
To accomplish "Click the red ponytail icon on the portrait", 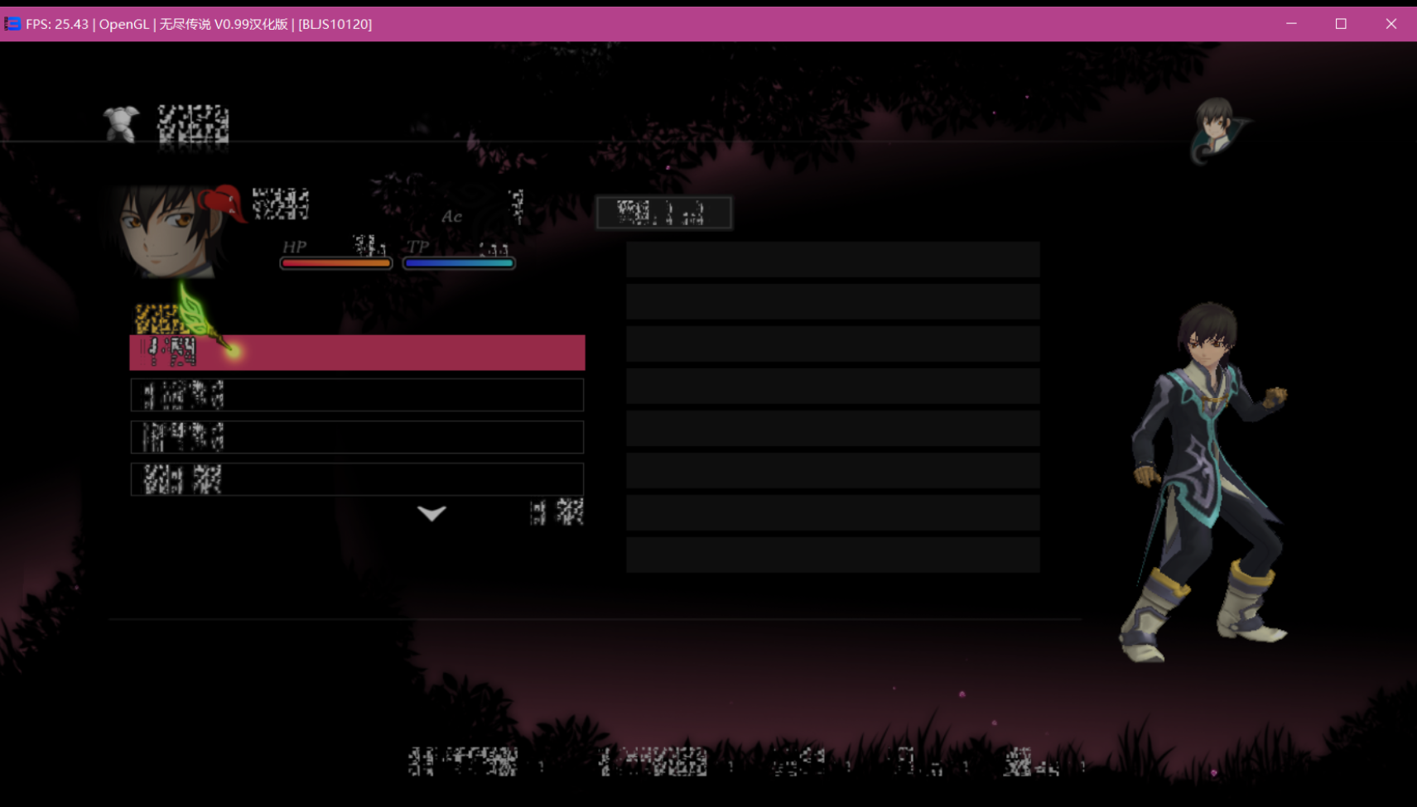I will tap(222, 203).
